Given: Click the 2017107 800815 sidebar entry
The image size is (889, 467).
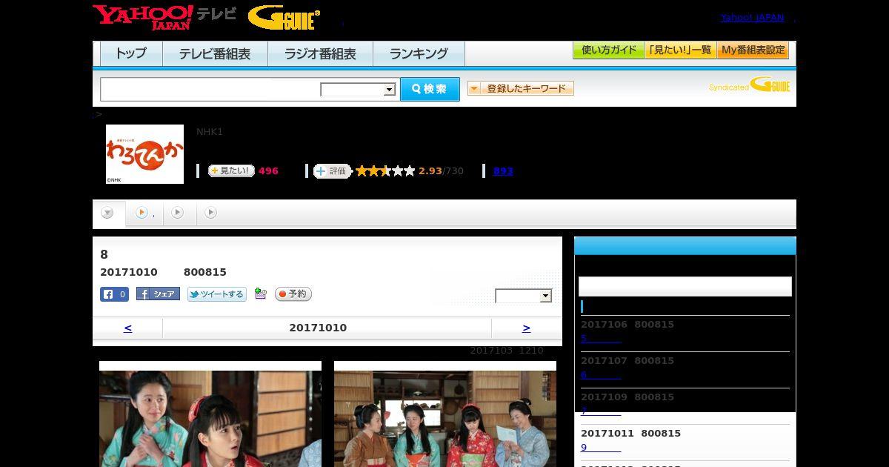Looking at the screenshot, I should (627, 360).
